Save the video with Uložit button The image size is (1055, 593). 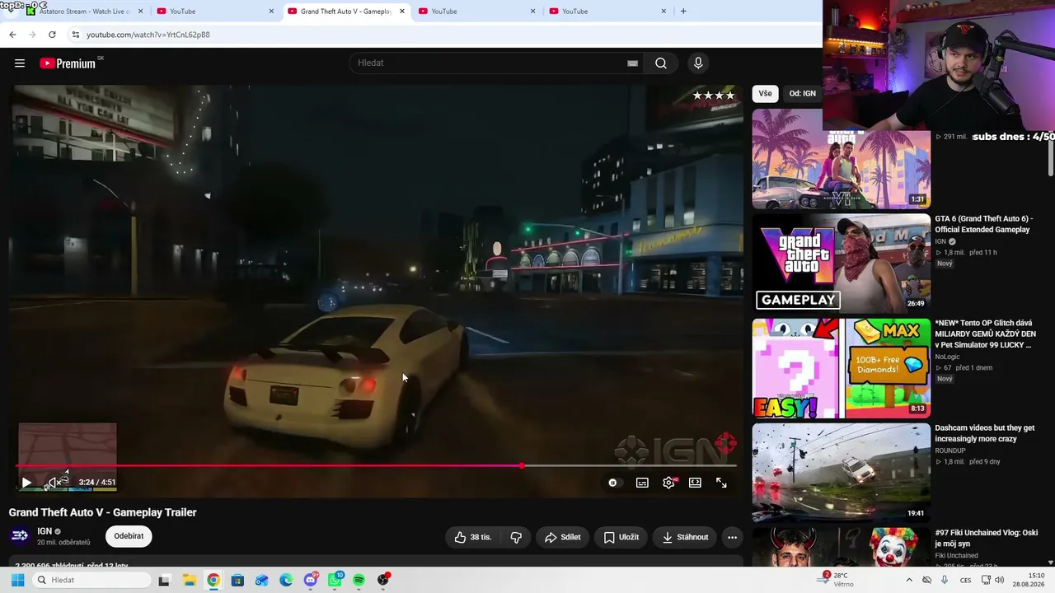[x=621, y=537]
